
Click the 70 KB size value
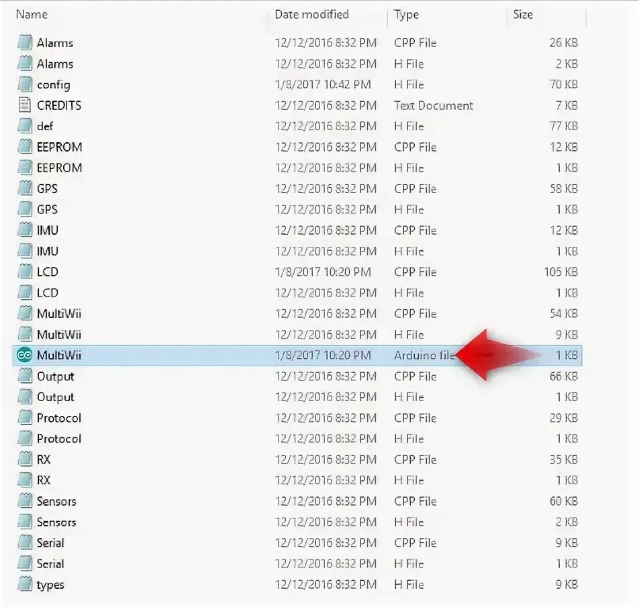(564, 85)
